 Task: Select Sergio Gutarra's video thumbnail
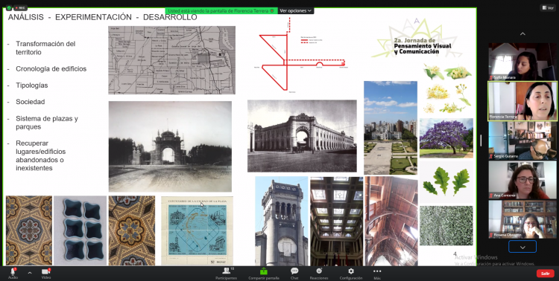522,140
